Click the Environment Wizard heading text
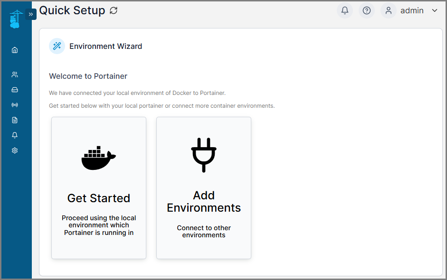 pyautogui.click(x=106, y=46)
